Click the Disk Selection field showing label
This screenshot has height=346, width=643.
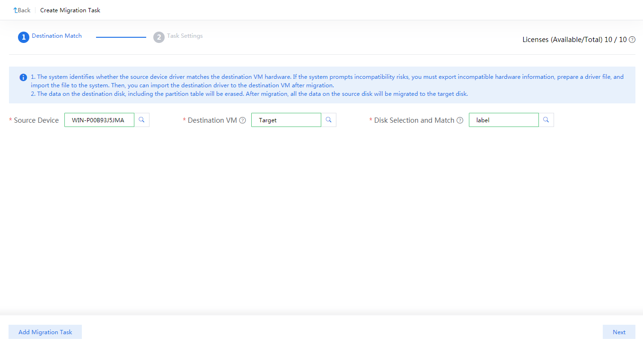click(503, 120)
